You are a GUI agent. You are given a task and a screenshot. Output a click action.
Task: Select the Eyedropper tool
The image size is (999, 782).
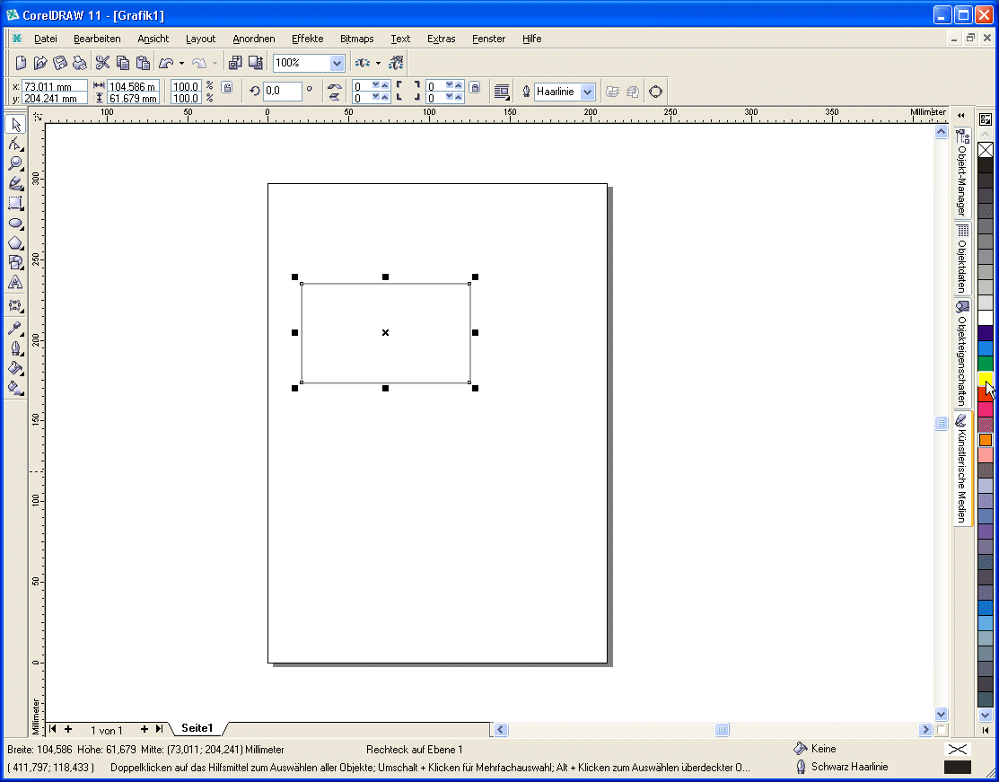coord(16,329)
